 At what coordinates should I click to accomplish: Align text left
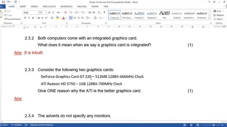[x=71, y=18]
